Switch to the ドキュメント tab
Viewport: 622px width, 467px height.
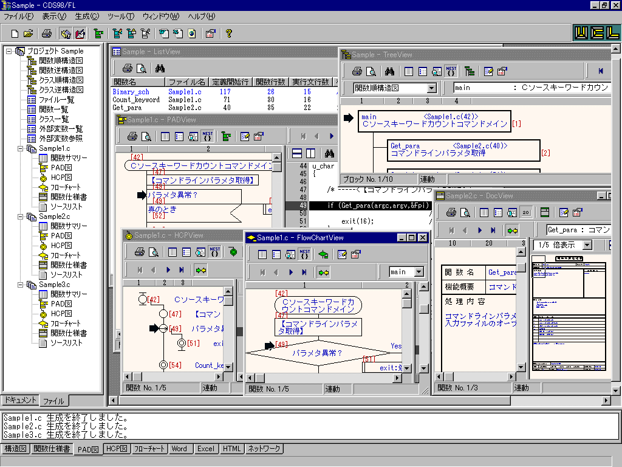point(20,400)
